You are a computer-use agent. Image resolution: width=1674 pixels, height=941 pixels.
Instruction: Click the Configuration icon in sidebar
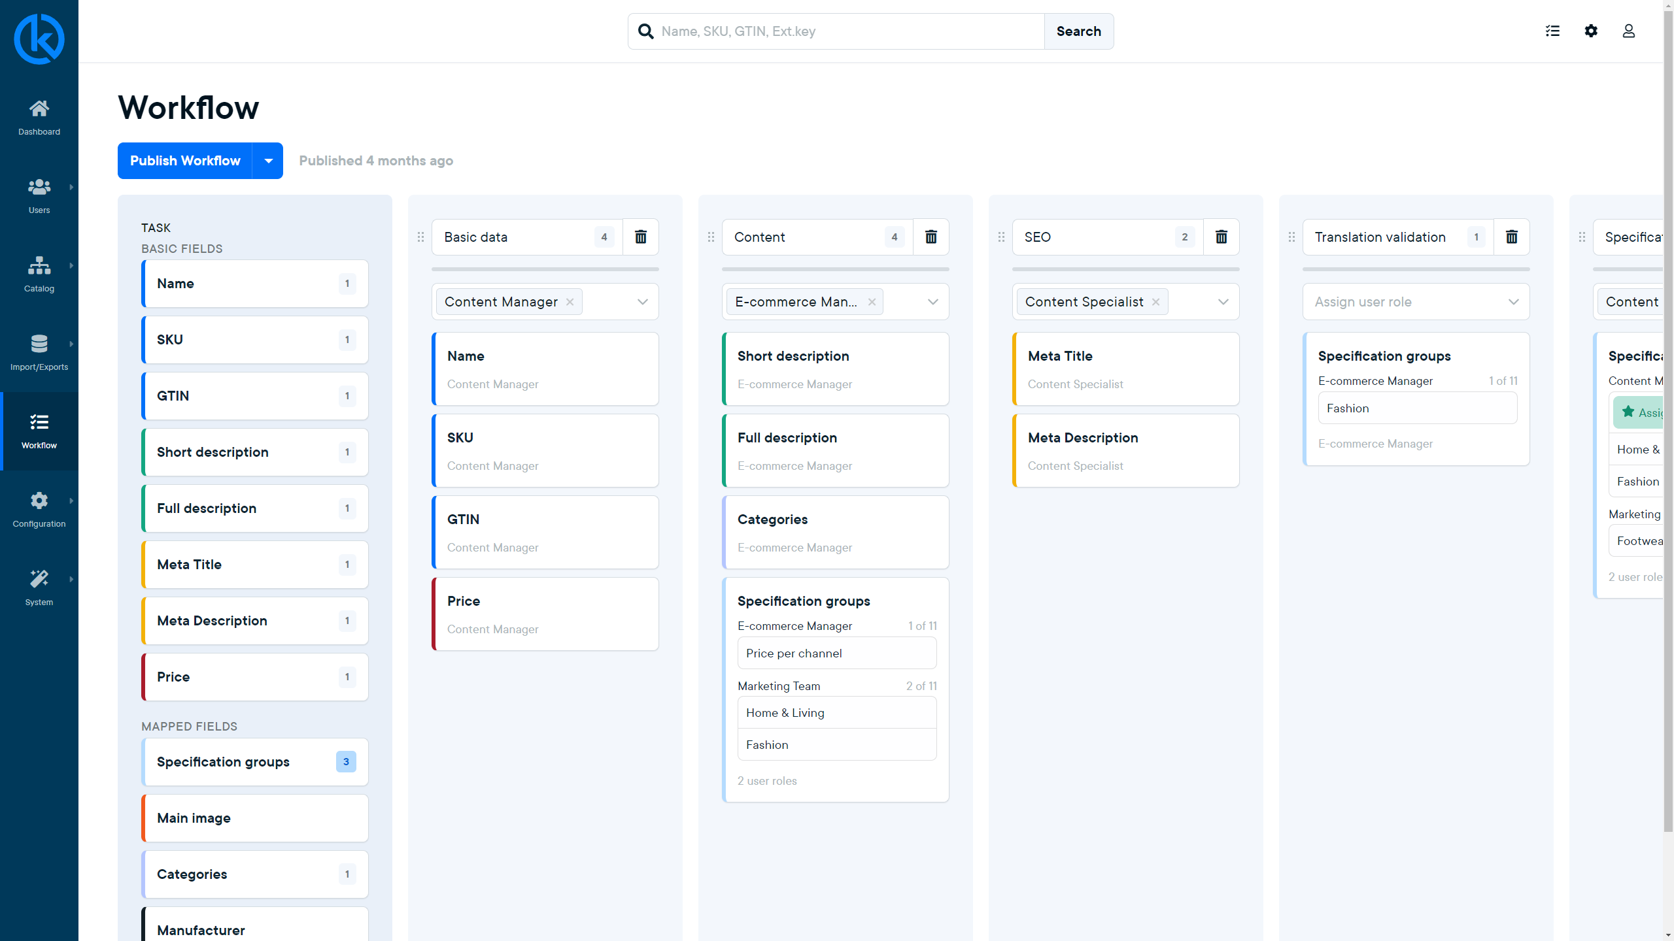(x=39, y=501)
